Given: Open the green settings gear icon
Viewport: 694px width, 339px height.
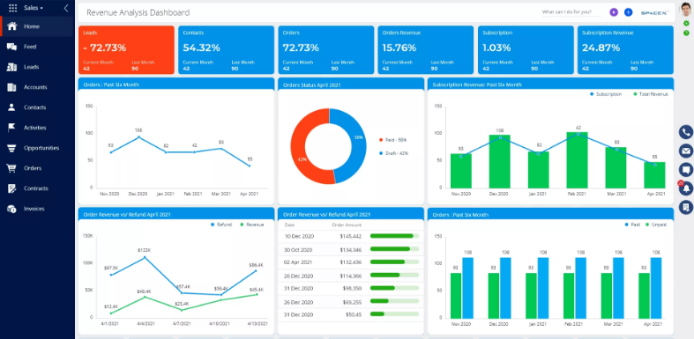Looking at the screenshot, I should pyautogui.click(x=686, y=24).
